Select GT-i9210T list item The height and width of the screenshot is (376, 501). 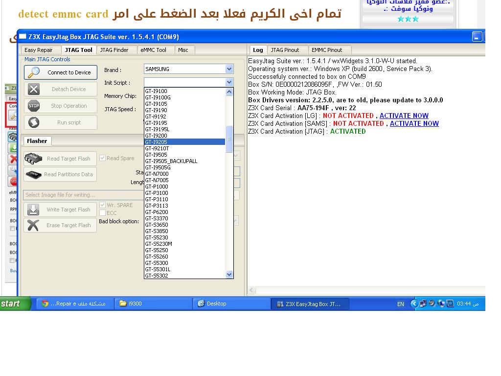[x=184, y=148]
